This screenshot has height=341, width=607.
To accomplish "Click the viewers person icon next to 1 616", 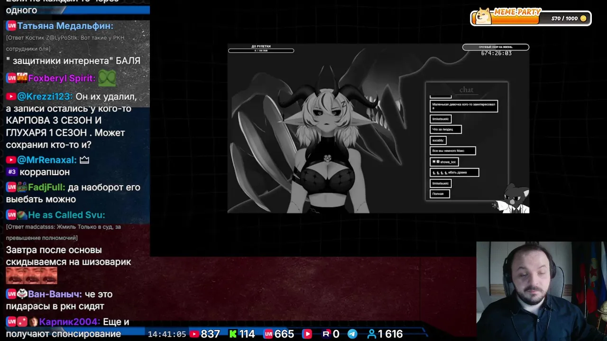I will click(x=372, y=334).
